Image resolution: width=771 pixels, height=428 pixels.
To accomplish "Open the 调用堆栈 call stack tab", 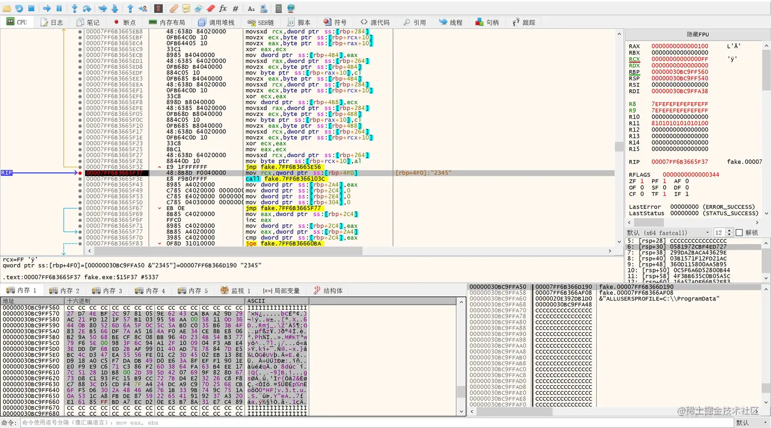I will click(216, 22).
